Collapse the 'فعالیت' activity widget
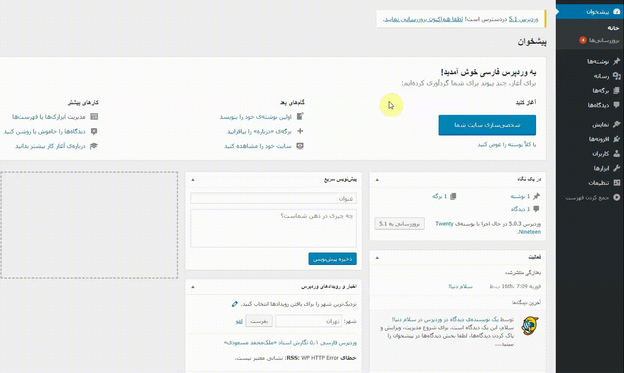Image resolution: width=624 pixels, height=373 pixels. point(377,258)
